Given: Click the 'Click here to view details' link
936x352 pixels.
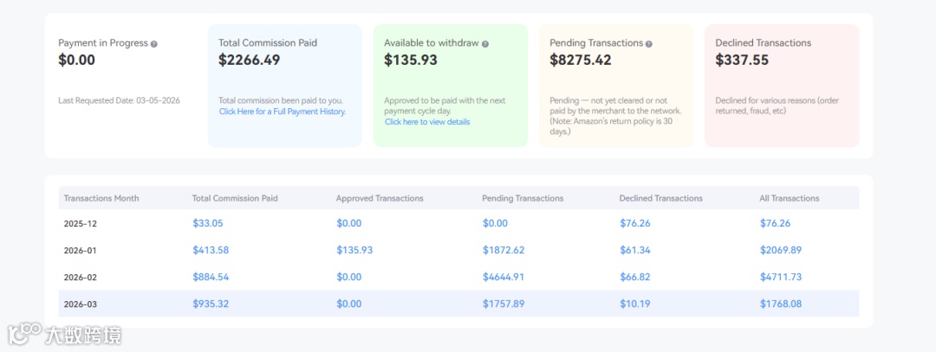Looking at the screenshot, I should 427,122.
